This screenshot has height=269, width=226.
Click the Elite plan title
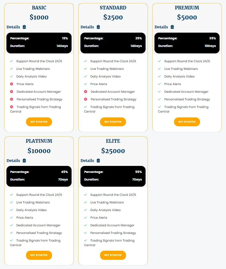(113, 141)
